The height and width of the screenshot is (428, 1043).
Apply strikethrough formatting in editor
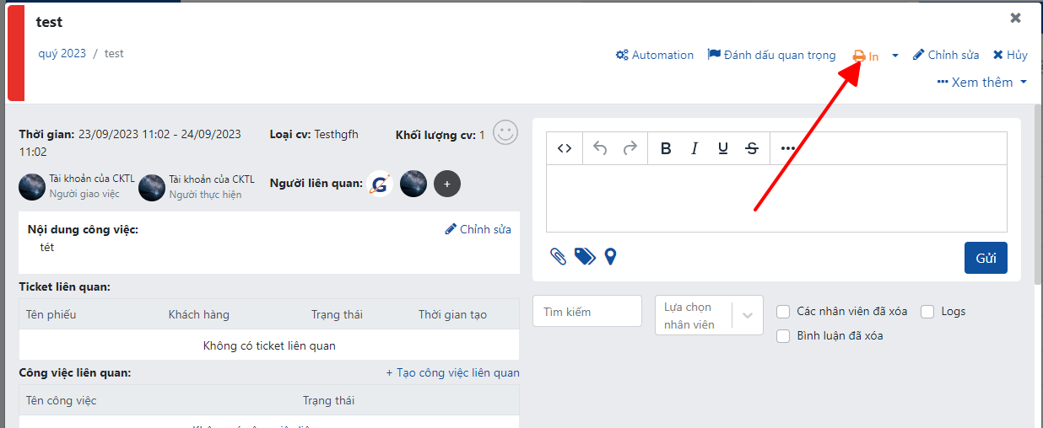click(752, 148)
